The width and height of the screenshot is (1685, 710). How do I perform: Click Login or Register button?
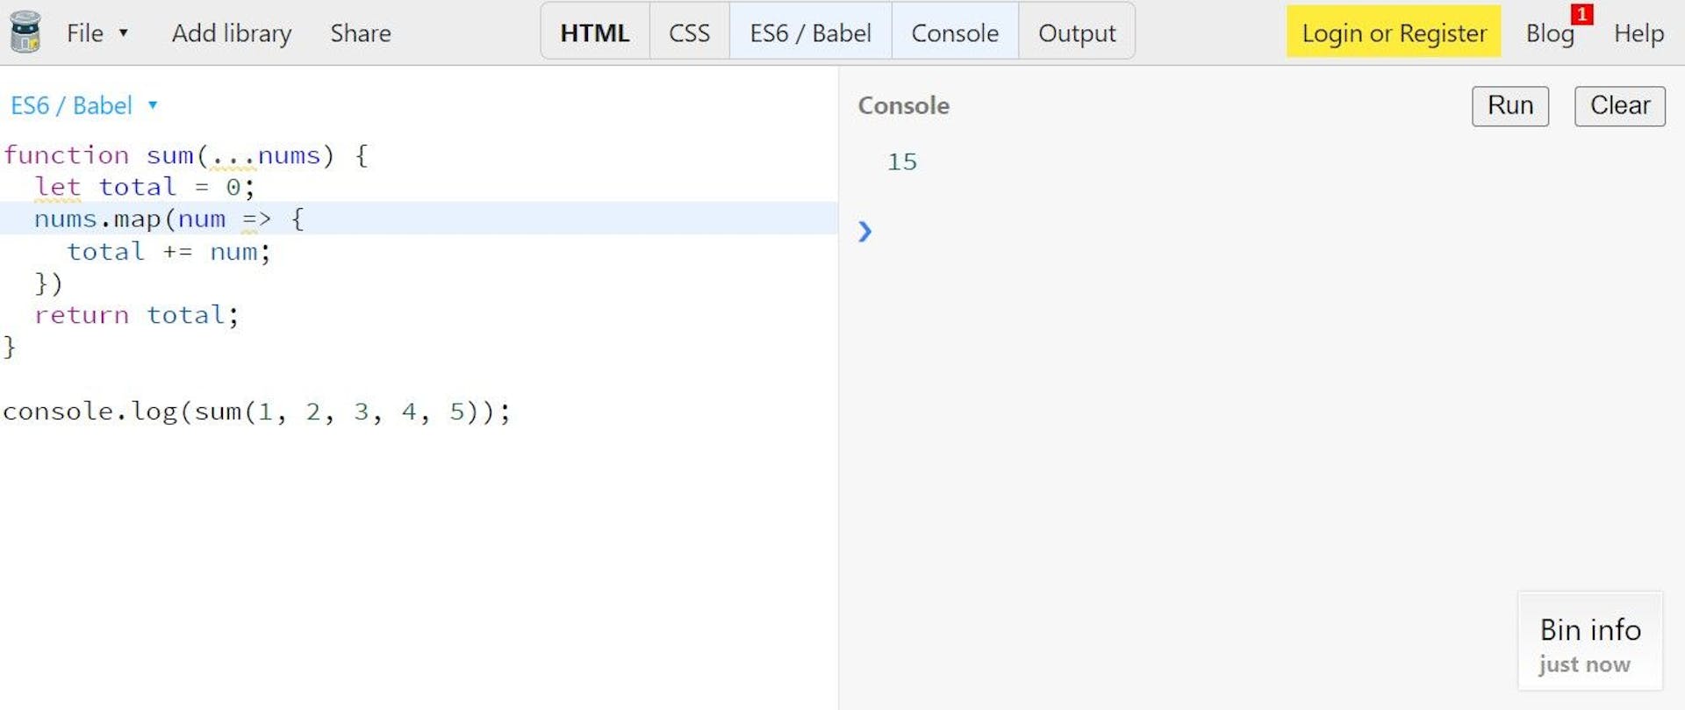1393,33
